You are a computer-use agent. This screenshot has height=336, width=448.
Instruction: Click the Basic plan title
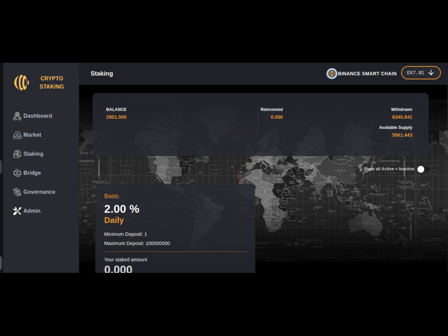(x=112, y=196)
